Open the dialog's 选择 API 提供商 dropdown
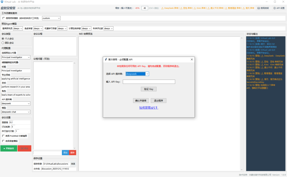Viewport: 287px width, 177px height. tap(137, 74)
